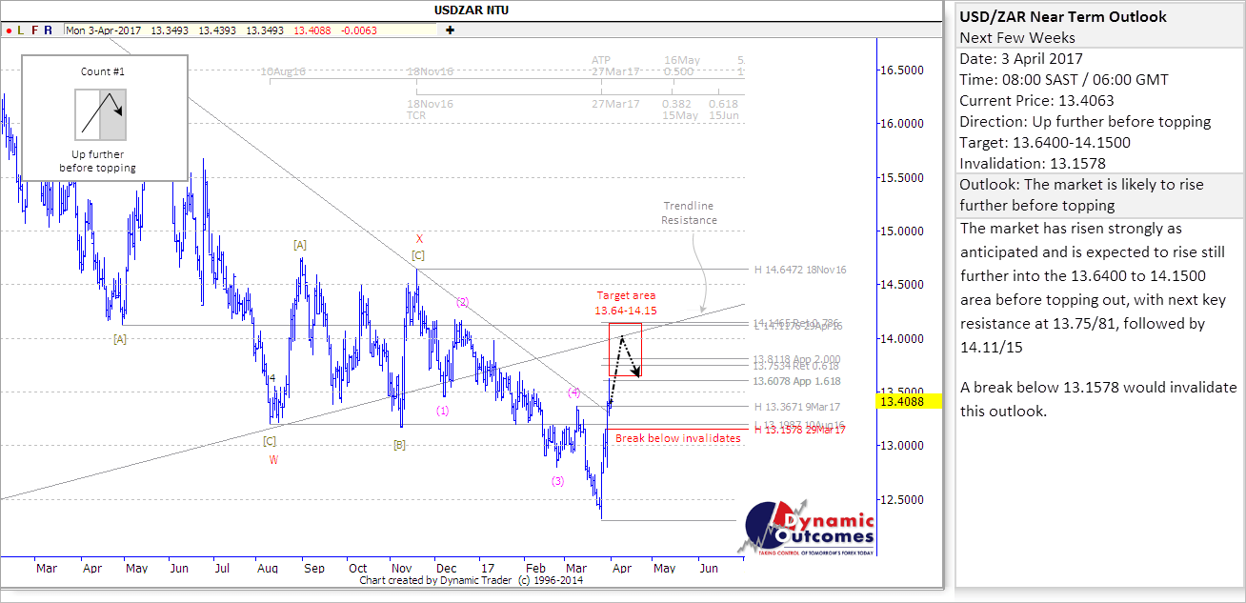
Task: Click the Feb label on the time axis
Action: click(535, 569)
